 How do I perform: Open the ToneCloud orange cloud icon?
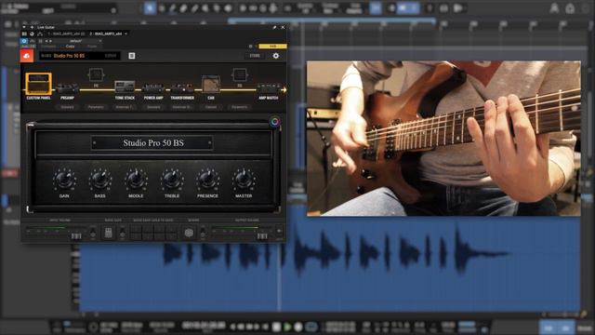[27, 56]
